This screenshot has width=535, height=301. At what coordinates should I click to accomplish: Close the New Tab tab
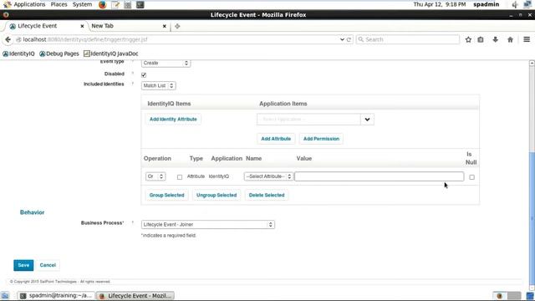pos(165,26)
